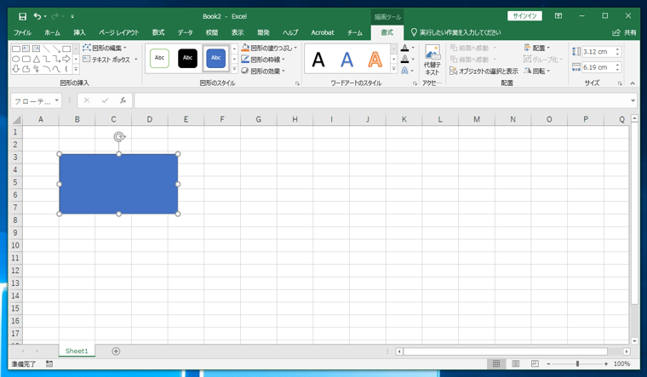Click the text fill color A icon
The height and width of the screenshot is (377, 647).
pos(404,48)
